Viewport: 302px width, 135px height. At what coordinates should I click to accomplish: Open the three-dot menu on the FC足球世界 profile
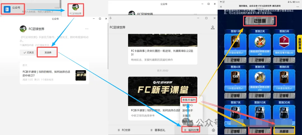coord(87,29)
